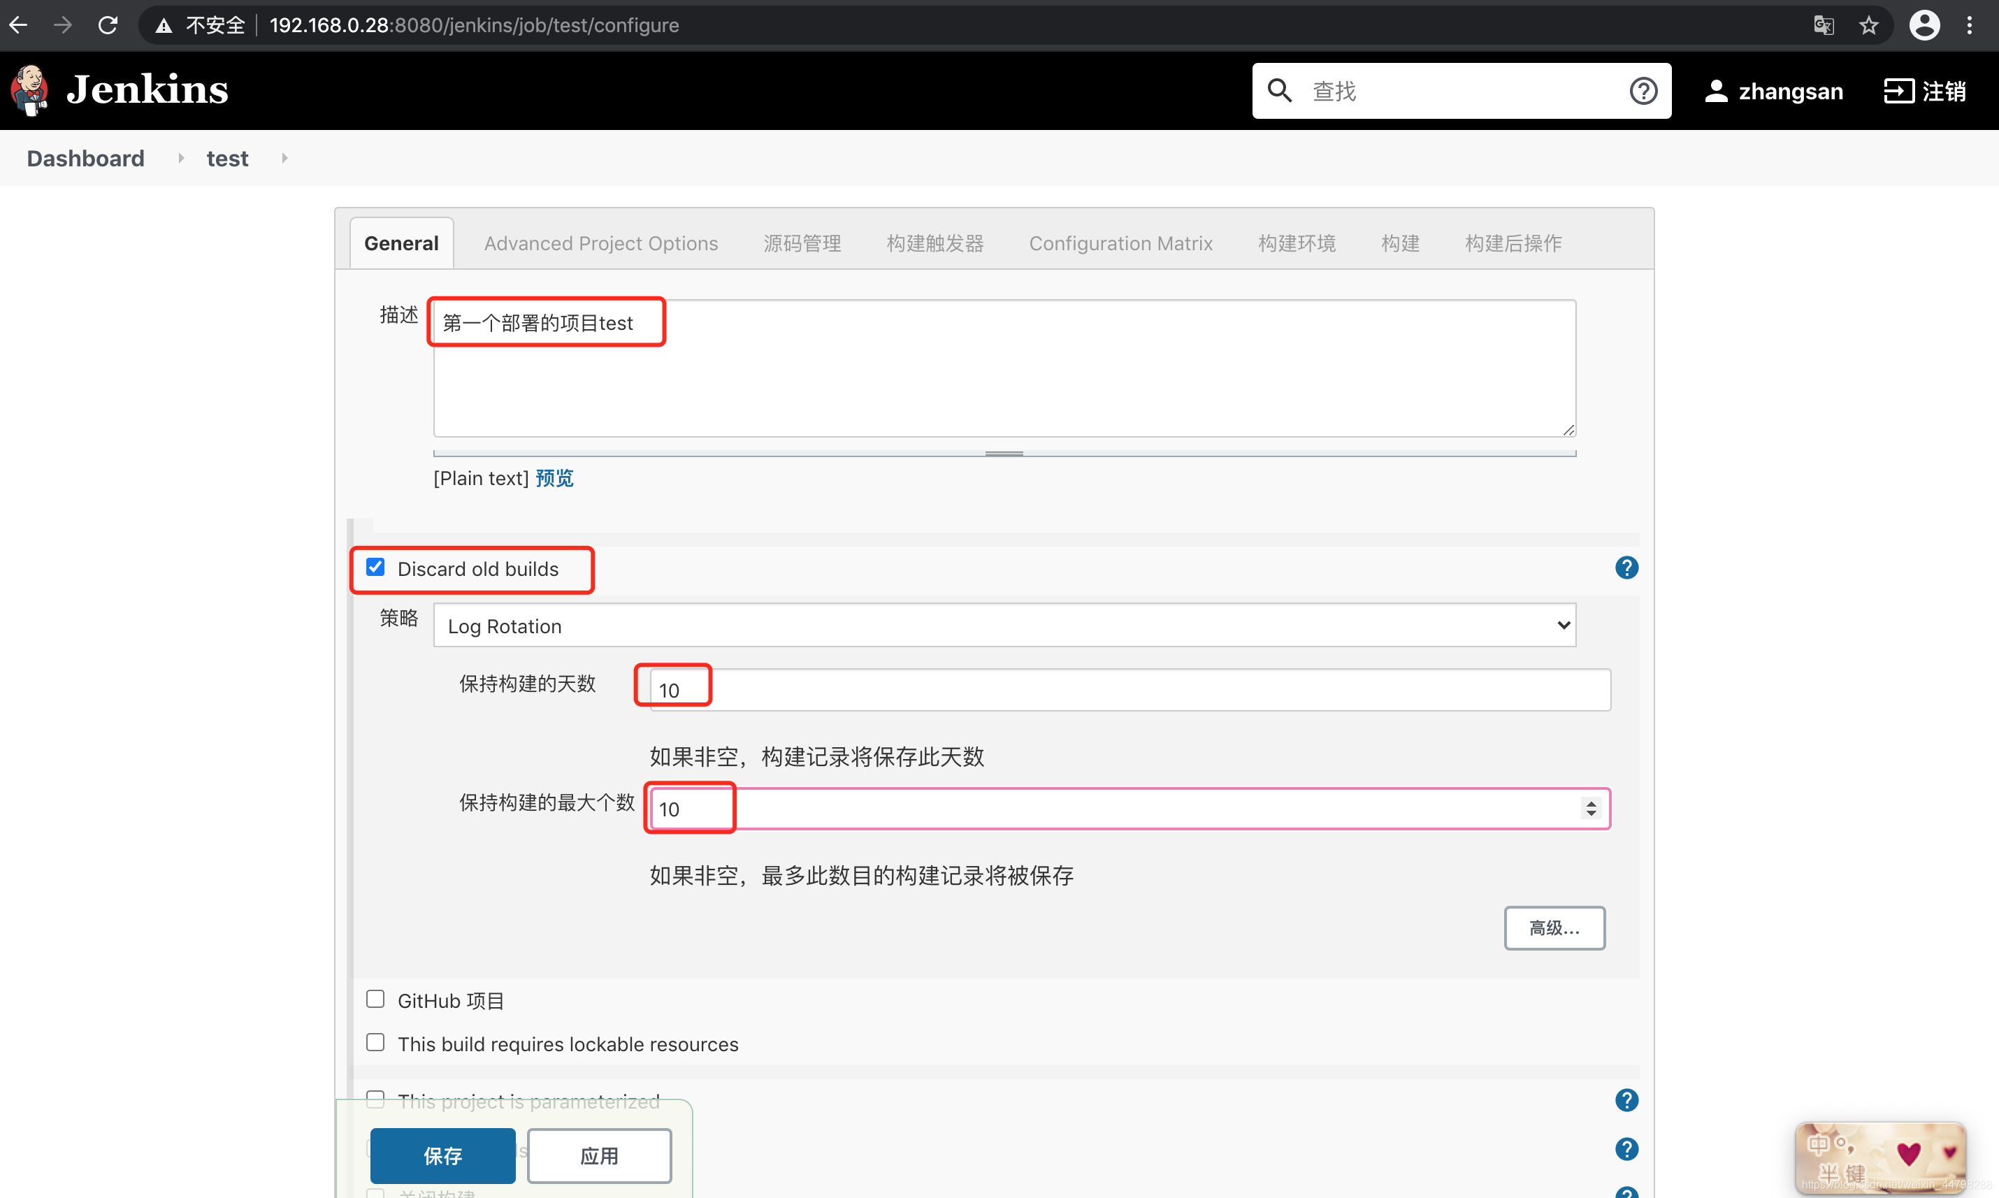Click the 预览 preview link
This screenshot has height=1198, width=1999.
click(x=554, y=478)
